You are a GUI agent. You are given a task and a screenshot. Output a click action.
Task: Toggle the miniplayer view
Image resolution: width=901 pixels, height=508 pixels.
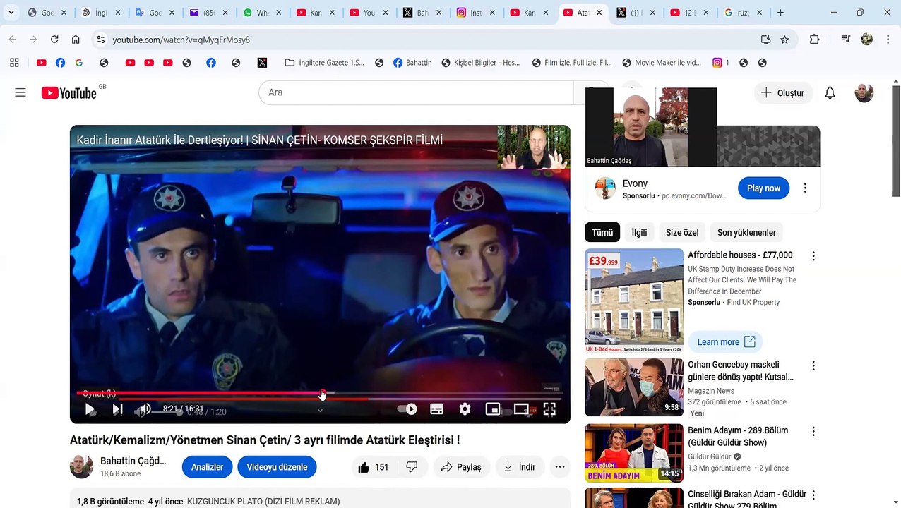(x=493, y=409)
